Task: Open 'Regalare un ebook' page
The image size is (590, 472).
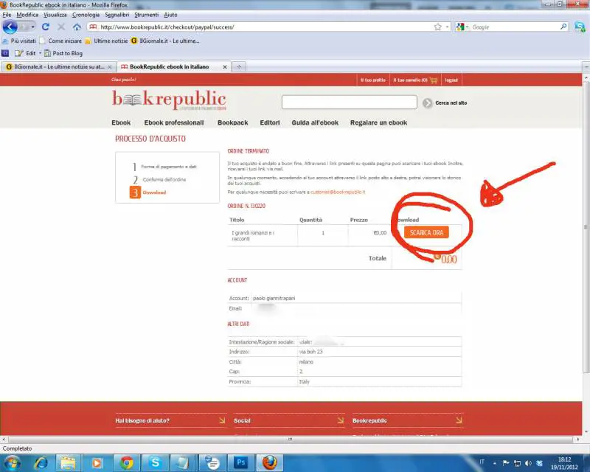Action: tap(378, 122)
